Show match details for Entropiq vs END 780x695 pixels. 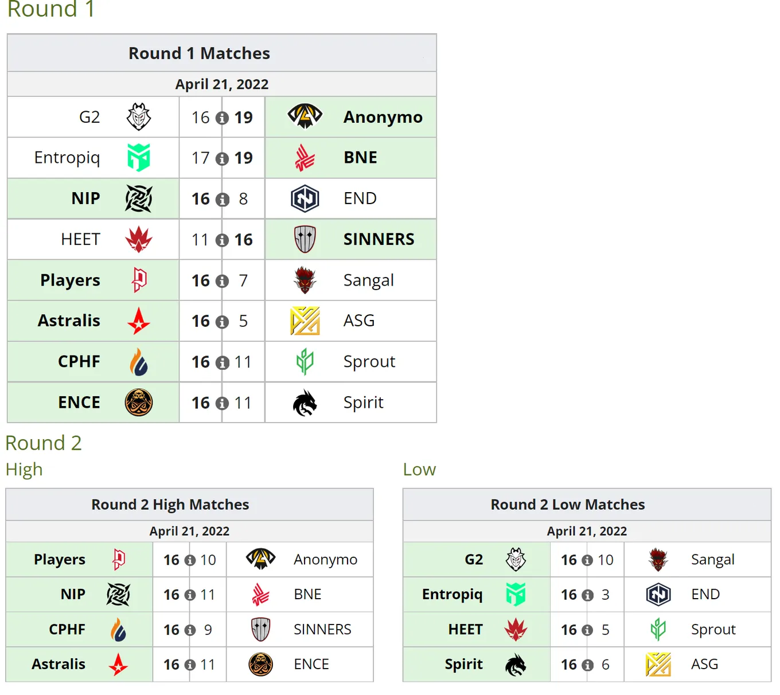[587, 595]
